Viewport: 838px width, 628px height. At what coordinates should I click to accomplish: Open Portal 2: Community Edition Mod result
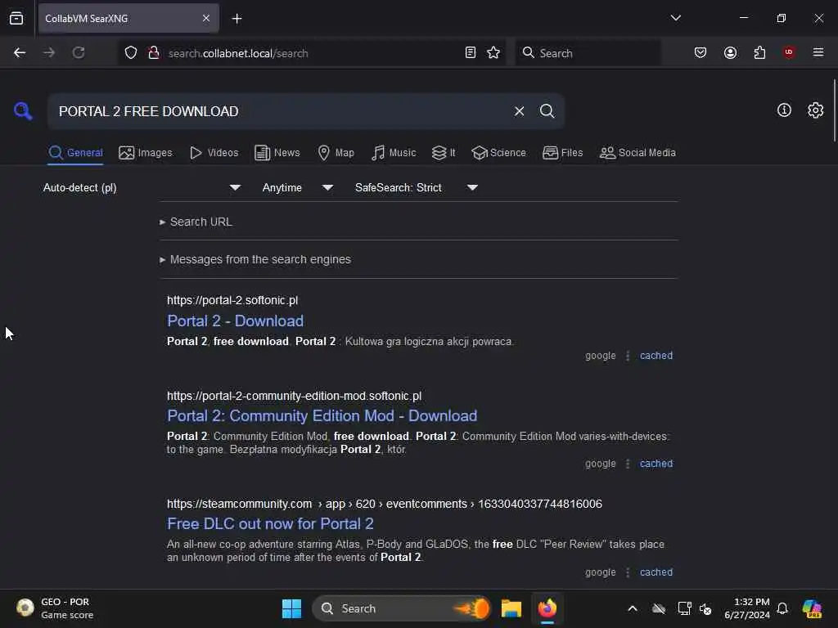tap(322, 416)
